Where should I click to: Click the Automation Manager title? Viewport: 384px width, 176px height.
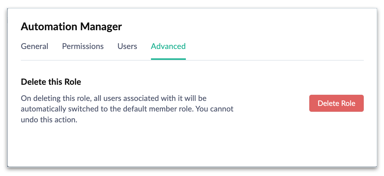[x=71, y=27]
